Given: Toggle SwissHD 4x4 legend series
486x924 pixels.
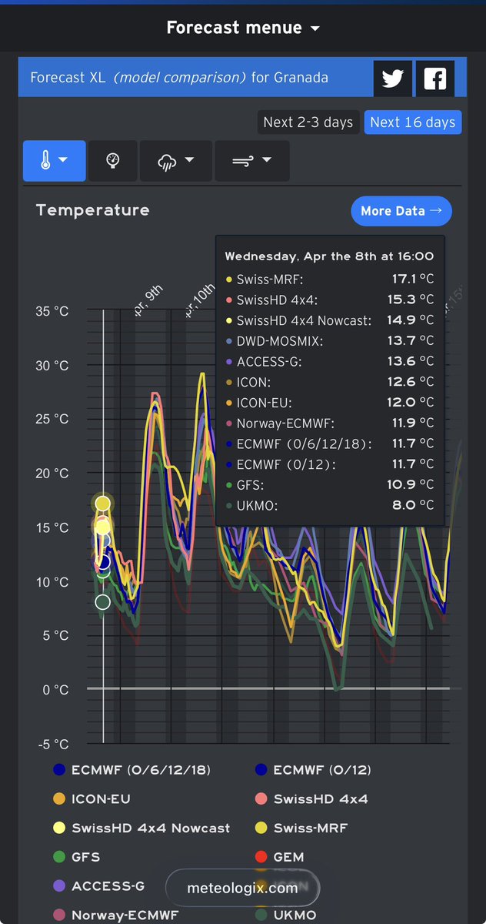Looking at the screenshot, I should point(311,798).
